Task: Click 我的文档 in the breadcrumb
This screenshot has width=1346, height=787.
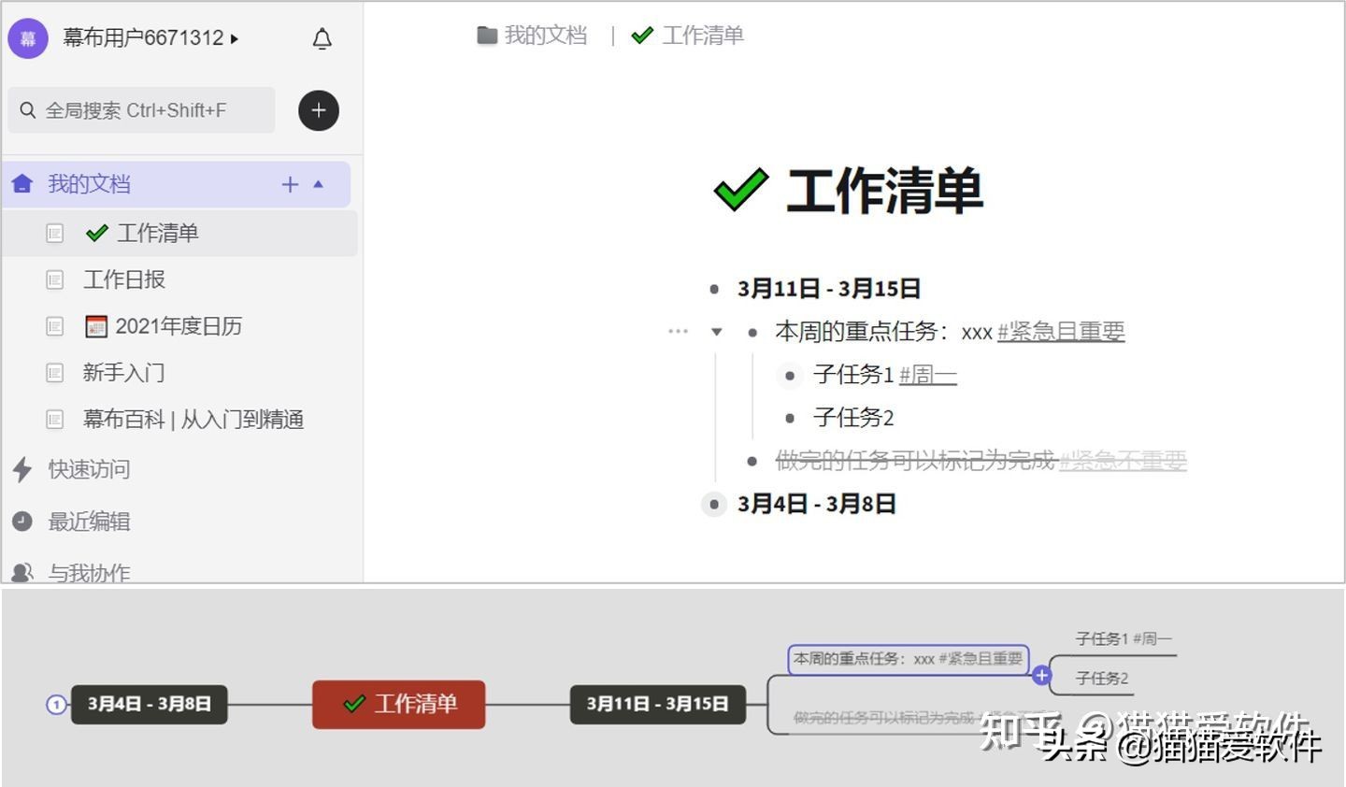Action: [547, 35]
